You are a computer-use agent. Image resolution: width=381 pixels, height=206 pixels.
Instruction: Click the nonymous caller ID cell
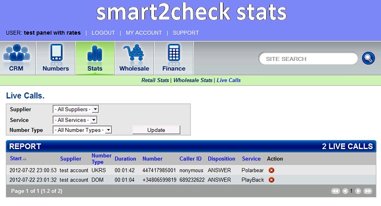click(191, 170)
